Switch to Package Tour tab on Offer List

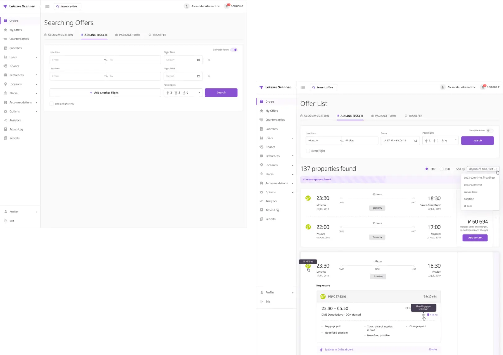point(384,116)
